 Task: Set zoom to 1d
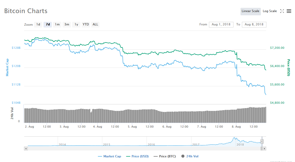tap(38, 24)
